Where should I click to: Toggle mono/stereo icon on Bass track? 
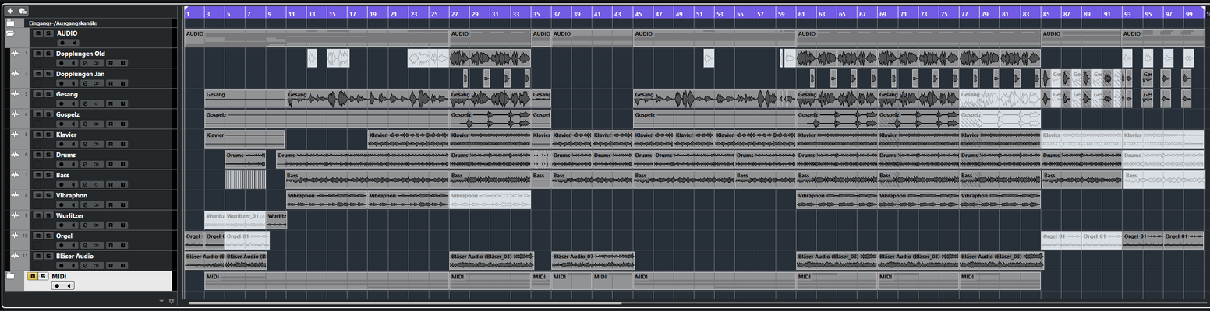pyautogui.click(x=96, y=184)
